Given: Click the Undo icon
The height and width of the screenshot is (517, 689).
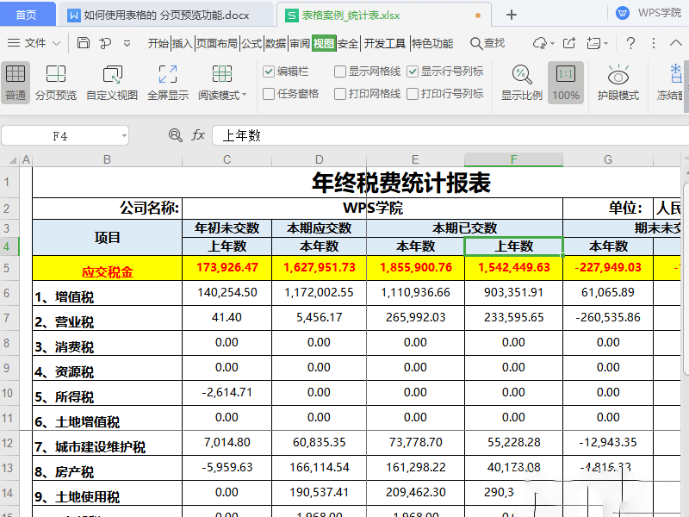Looking at the screenshot, I should coord(105,43).
